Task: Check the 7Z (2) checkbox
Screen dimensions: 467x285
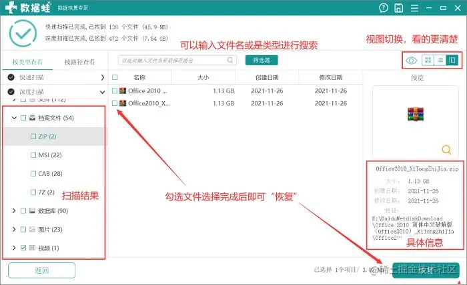Action: (33, 192)
